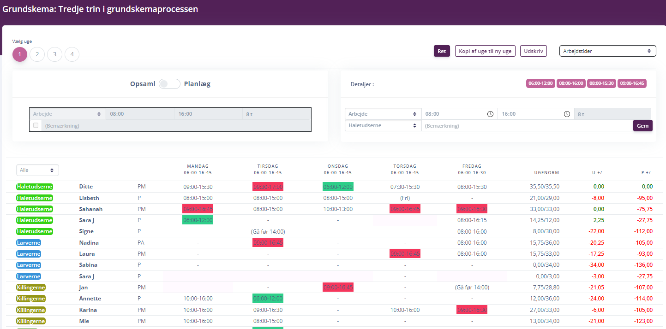This screenshot has width=666, height=329.
Task: Click details start time field 08:00
Action: [x=459, y=114]
